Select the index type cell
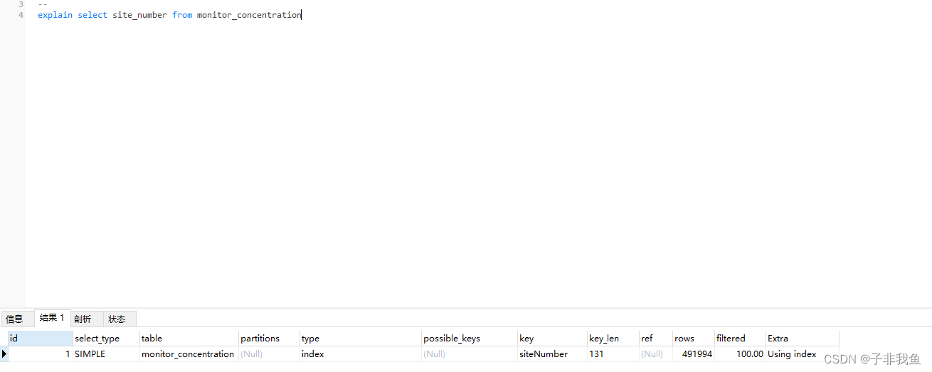Image resolution: width=932 pixels, height=372 pixels. coord(361,354)
